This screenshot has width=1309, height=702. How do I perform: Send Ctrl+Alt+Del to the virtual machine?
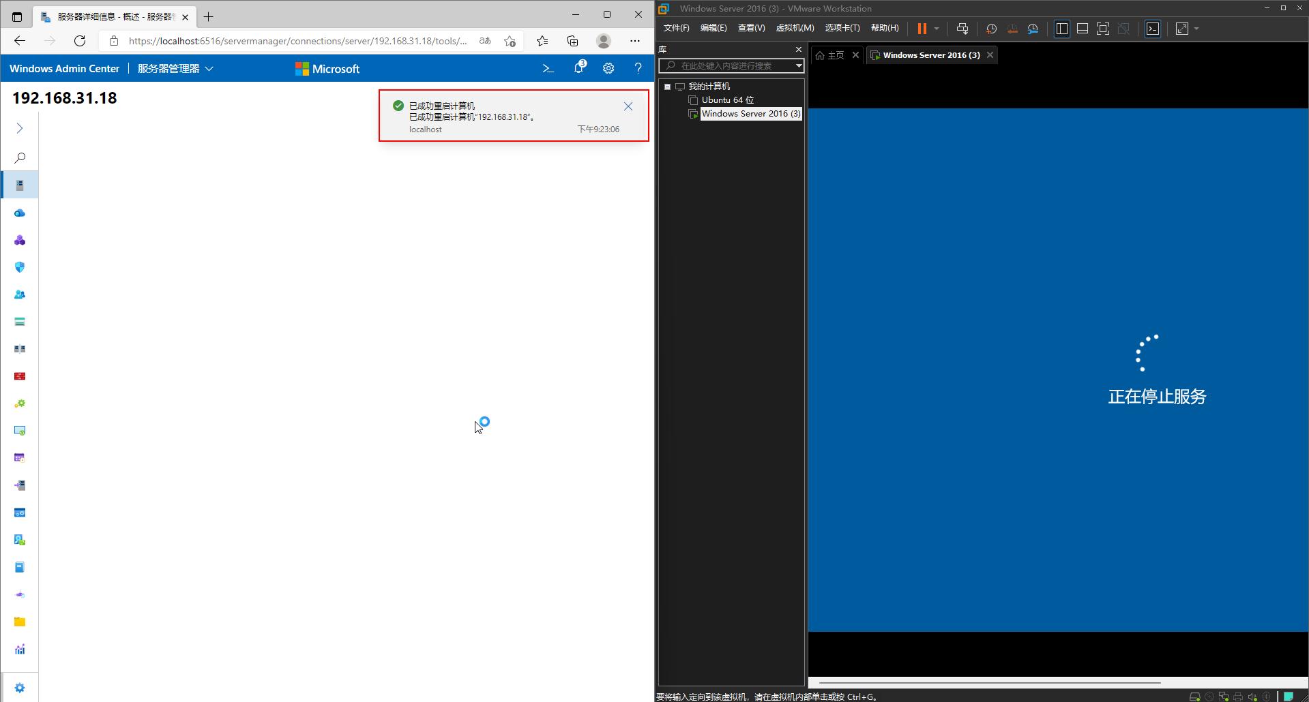coord(962,29)
